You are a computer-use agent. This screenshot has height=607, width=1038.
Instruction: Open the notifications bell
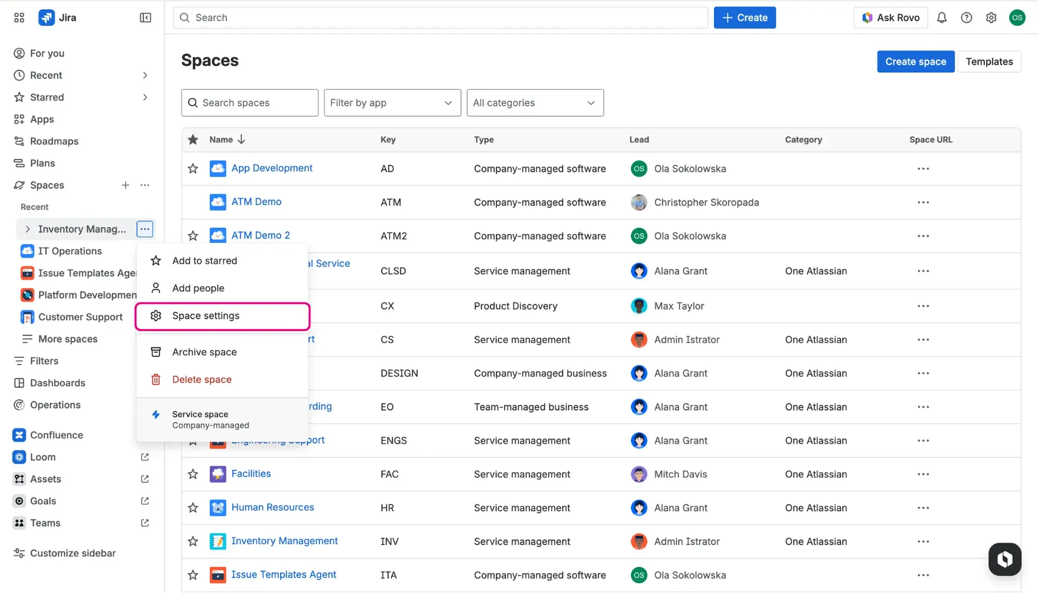point(942,18)
